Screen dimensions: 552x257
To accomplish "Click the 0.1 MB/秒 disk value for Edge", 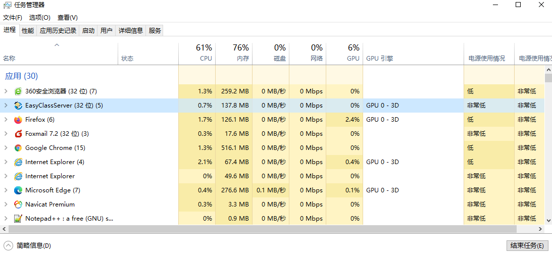I will click(271, 190).
